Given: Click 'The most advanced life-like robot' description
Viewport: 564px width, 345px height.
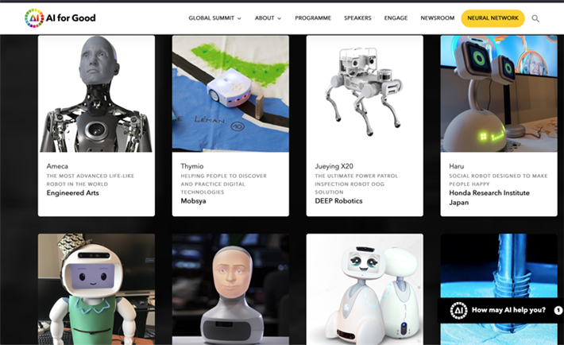Looking at the screenshot, I should 91,180.
